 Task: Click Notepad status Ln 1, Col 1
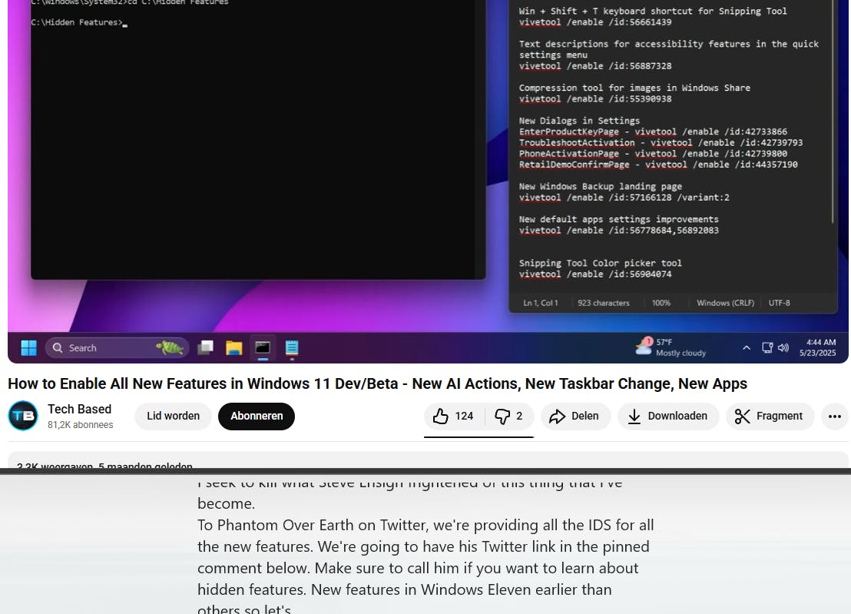pyautogui.click(x=540, y=303)
